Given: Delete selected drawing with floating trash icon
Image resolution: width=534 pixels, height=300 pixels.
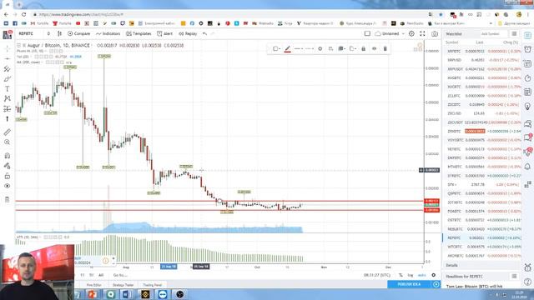Looking at the screenshot, I should pyautogui.click(x=385, y=49).
